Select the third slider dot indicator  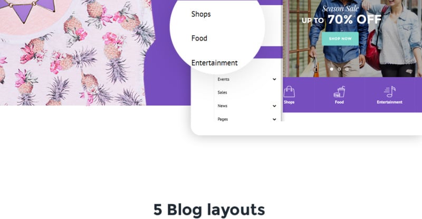click(347, 69)
